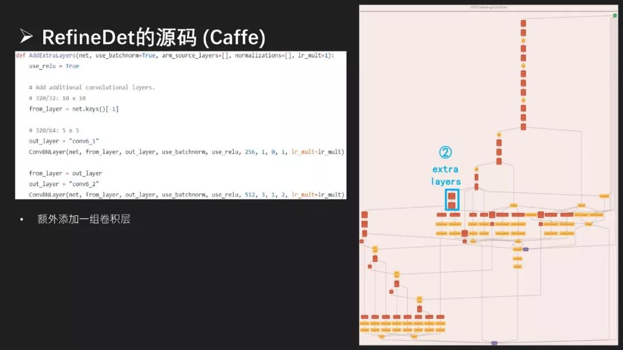
Task: Click the comment "# Add additional convolutional layers."
Action: coord(92,87)
